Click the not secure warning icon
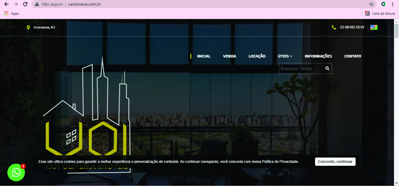Viewport: 399px width, 186px height. (37, 4)
